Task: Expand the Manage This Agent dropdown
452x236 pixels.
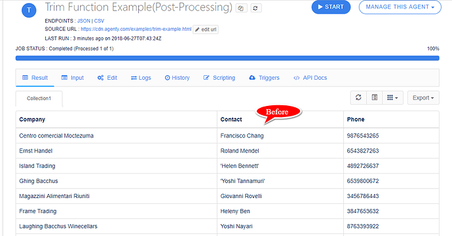Action: (400, 7)
